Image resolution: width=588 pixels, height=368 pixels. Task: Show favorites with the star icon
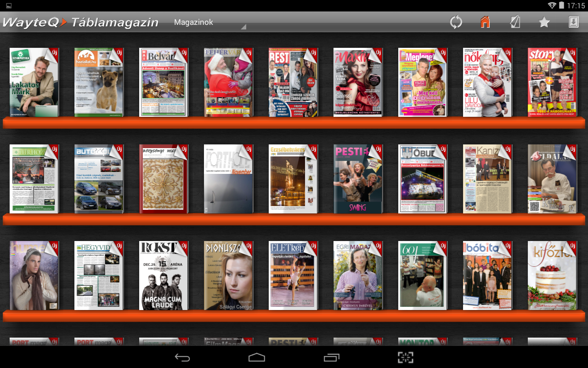544,22
